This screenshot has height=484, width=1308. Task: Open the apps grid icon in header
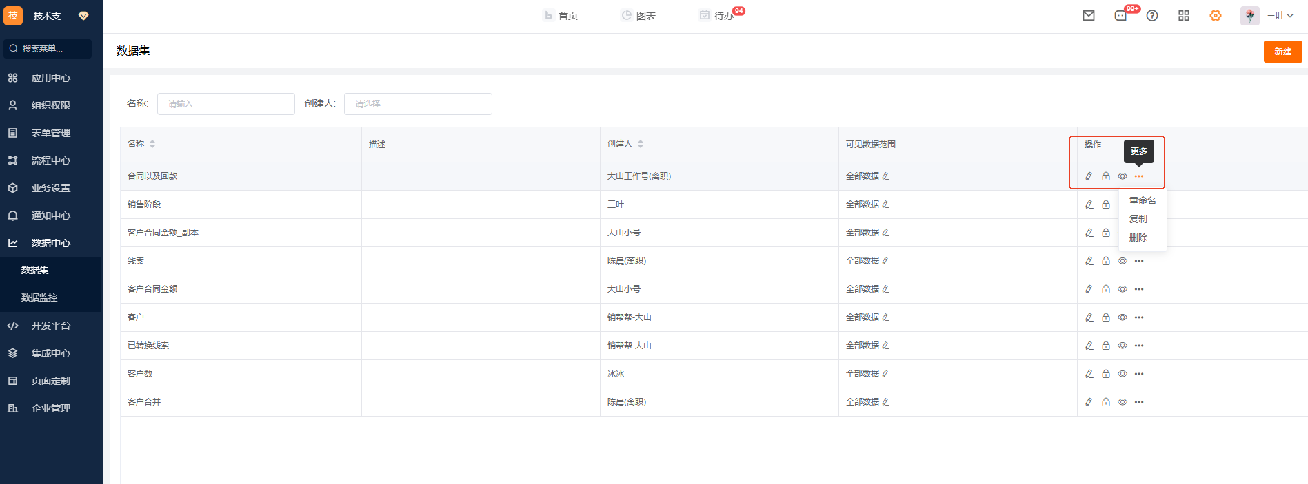(x=1184, y=16)
